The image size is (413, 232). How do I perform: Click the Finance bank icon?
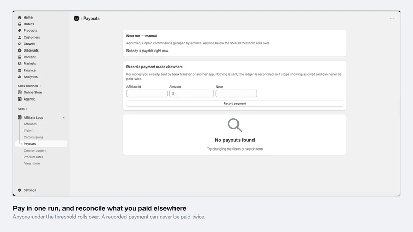pos(20,70)
